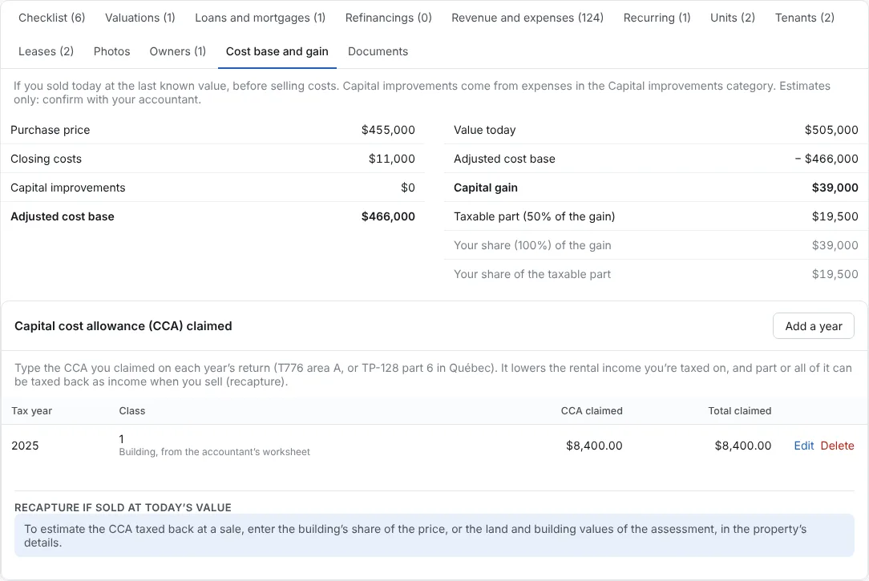
Task: Switch to the Valuations (1) tab
Action: 140,18
